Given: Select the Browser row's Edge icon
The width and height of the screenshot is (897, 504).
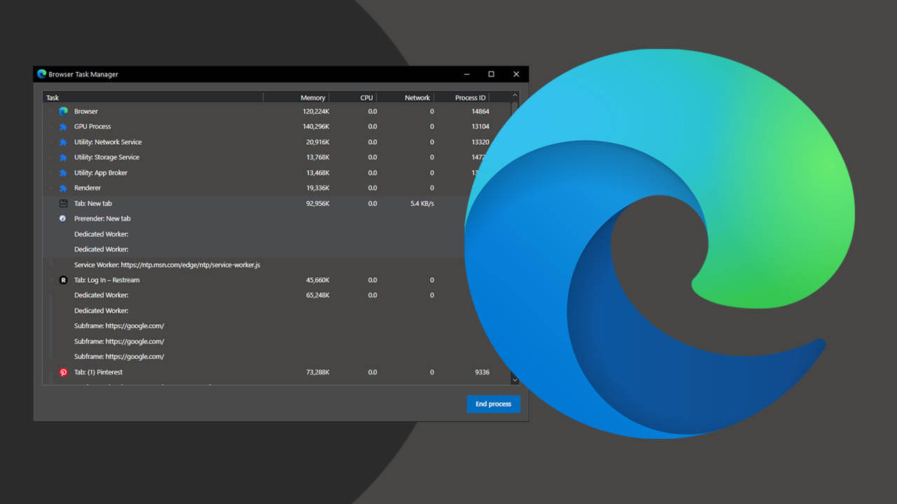Looking at the screenshot, I should coord(63,111).
